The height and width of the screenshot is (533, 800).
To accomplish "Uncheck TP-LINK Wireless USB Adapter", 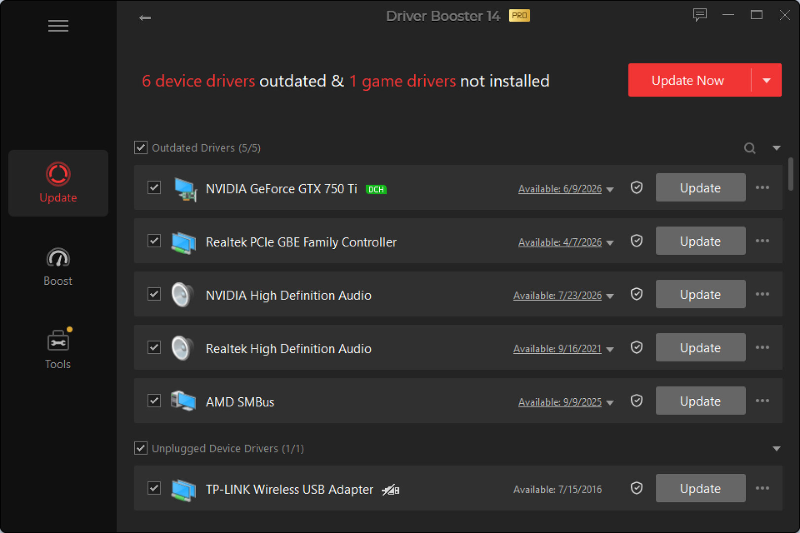I will (154, 488).
